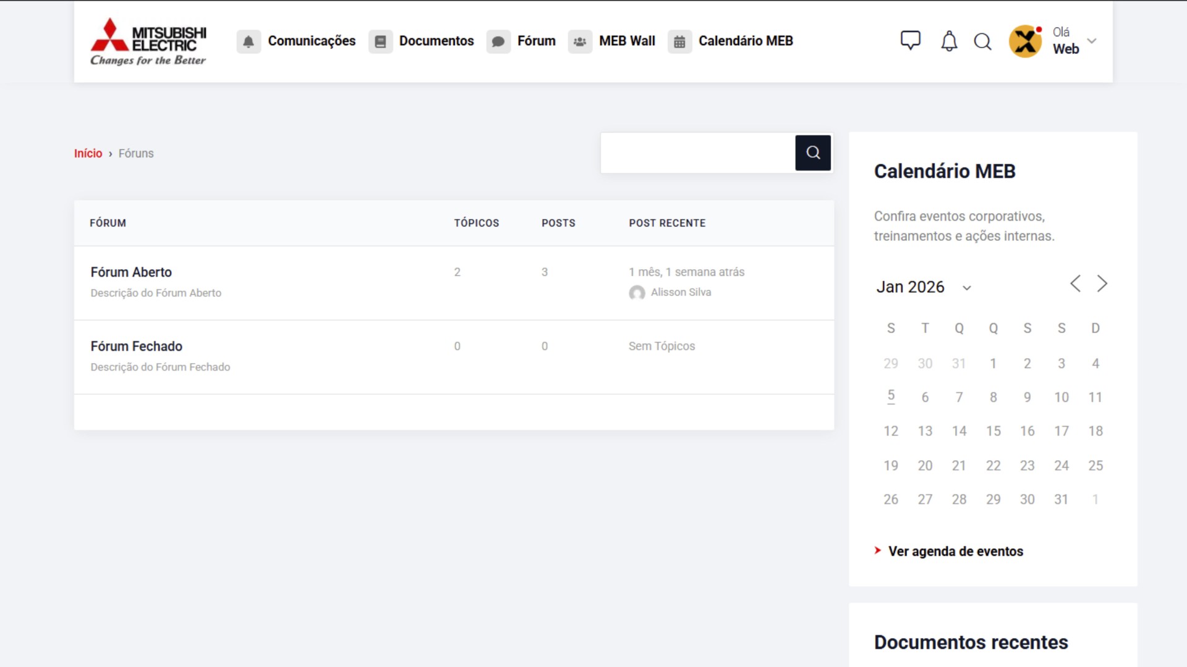Click the user avatar picture
Screen dimensions: 1187x667
[1025, 41]
